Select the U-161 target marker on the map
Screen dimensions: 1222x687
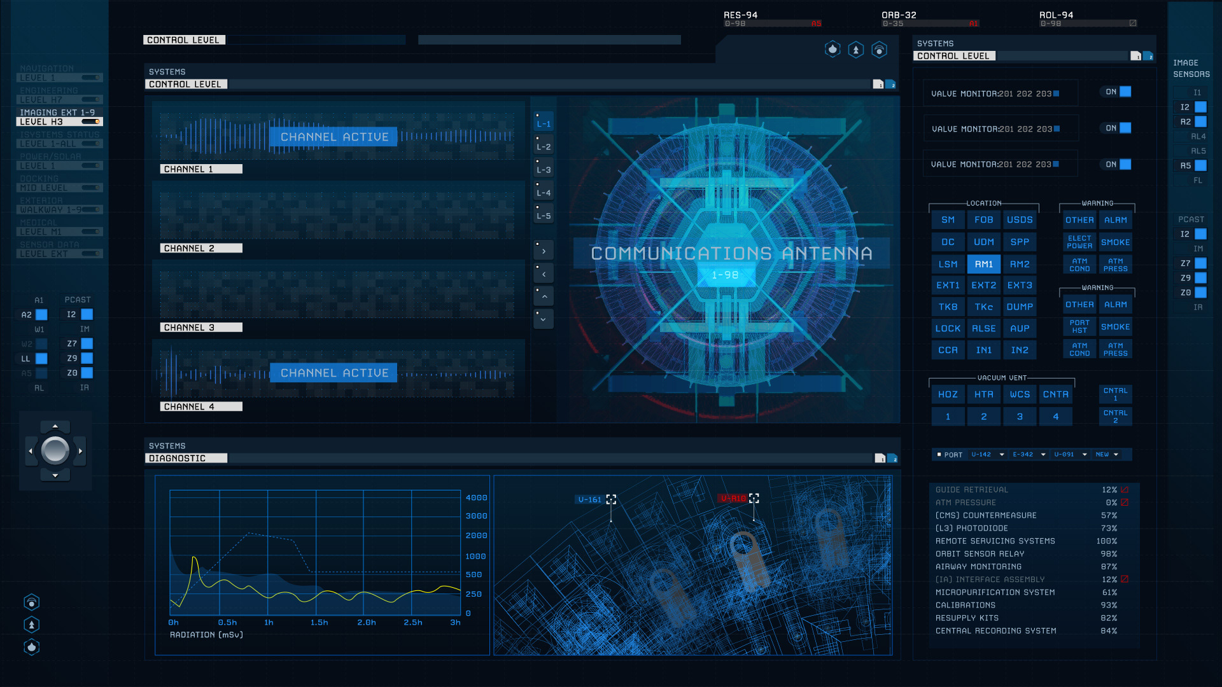pos(611,499)
